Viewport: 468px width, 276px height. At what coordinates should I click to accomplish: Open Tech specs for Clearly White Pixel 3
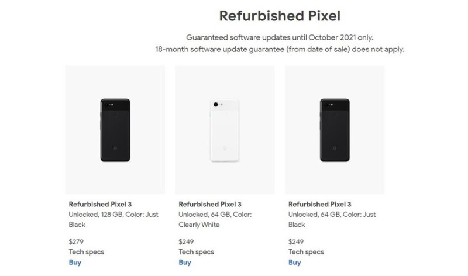pyautogui.click(x=197, y=251)
